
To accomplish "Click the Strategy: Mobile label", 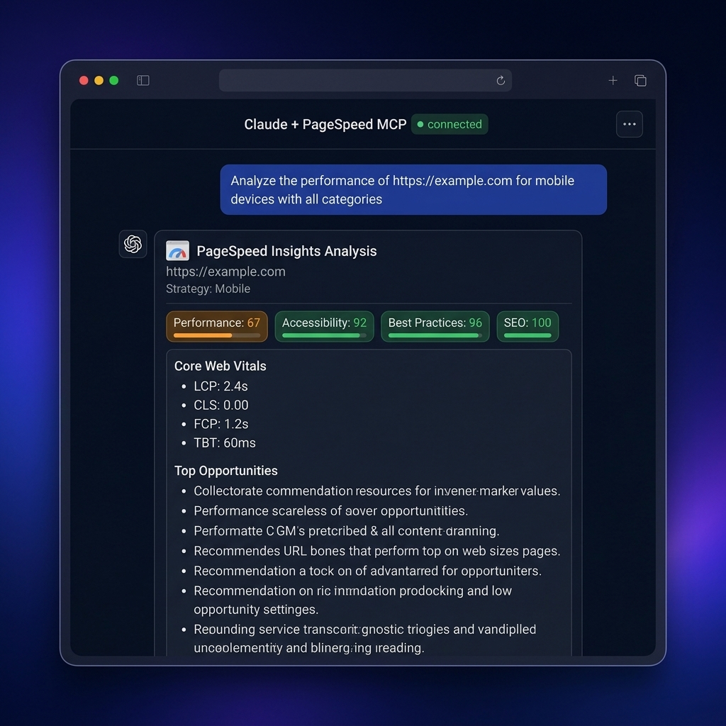I will [208, 289].
